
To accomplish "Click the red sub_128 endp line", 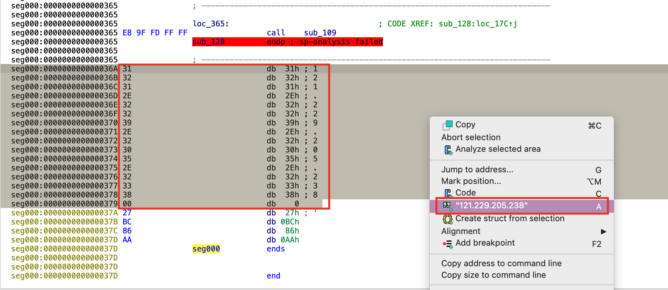I will (x=287, y=42).
